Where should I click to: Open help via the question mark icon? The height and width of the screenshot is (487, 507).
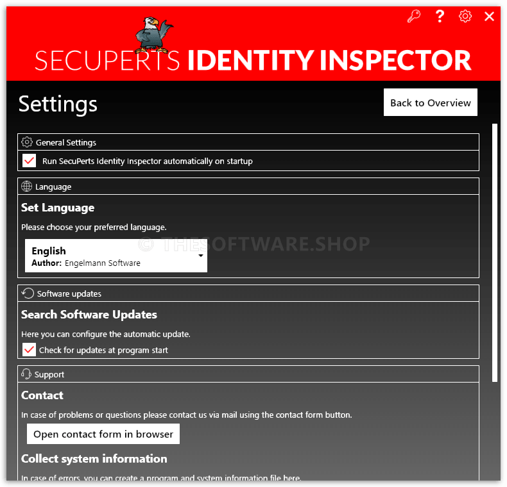440,16
